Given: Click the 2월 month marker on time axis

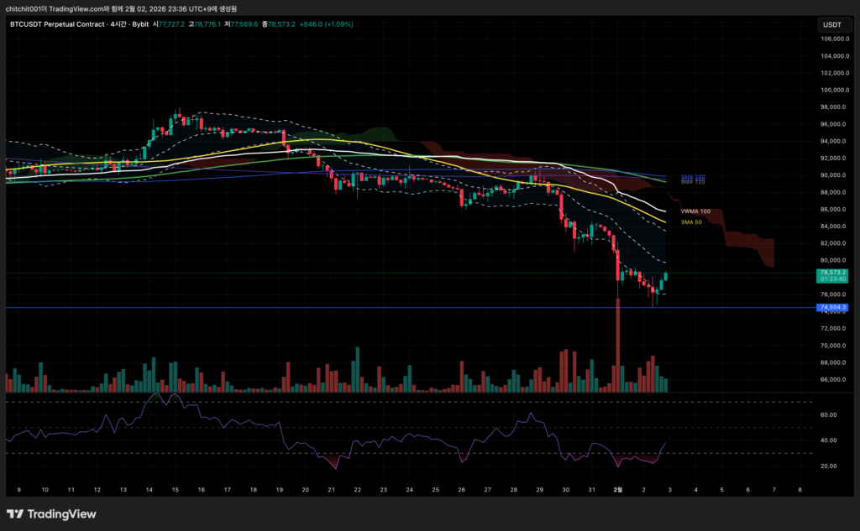Looking at the screenshot, I should coord(617,489).
